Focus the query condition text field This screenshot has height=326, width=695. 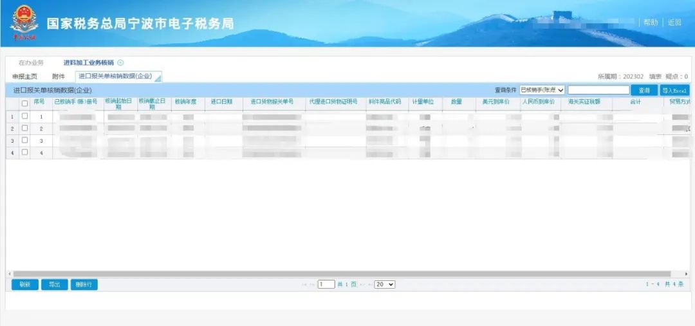pos(598,90)
